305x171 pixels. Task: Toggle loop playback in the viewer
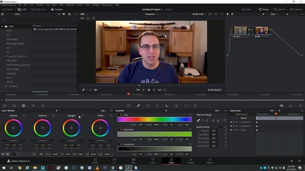[x=165, y=90]
